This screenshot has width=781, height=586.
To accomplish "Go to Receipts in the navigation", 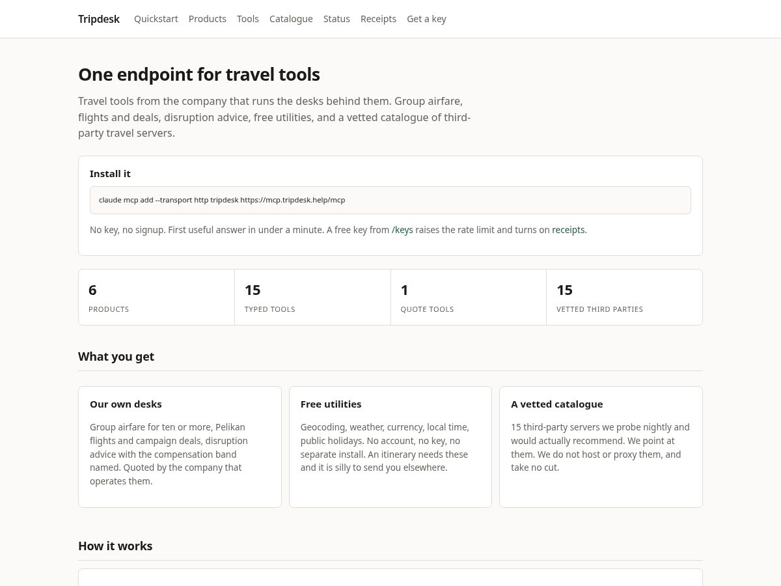I will [378, 19].
